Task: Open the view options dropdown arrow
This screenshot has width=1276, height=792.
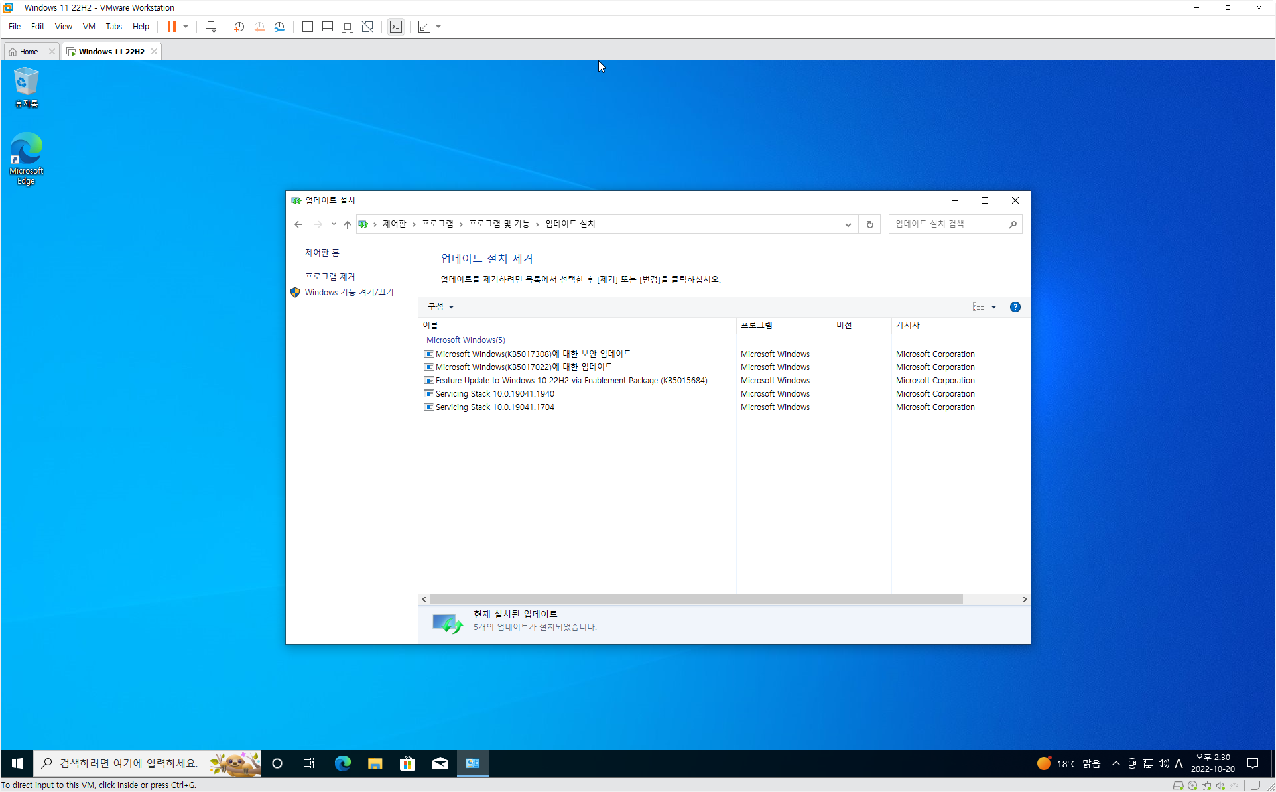Action: pyautogui.click(x=993, y=307)
